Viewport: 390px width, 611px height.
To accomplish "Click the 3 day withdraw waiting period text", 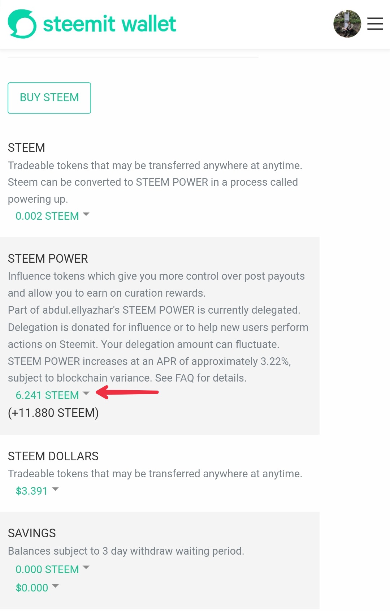I will click(x=126, y=551).
